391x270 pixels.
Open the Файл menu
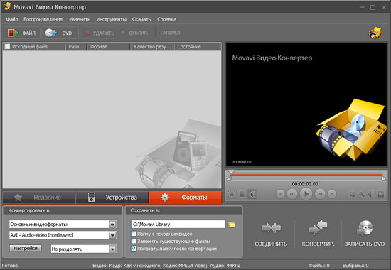click(x=12, y=19)
